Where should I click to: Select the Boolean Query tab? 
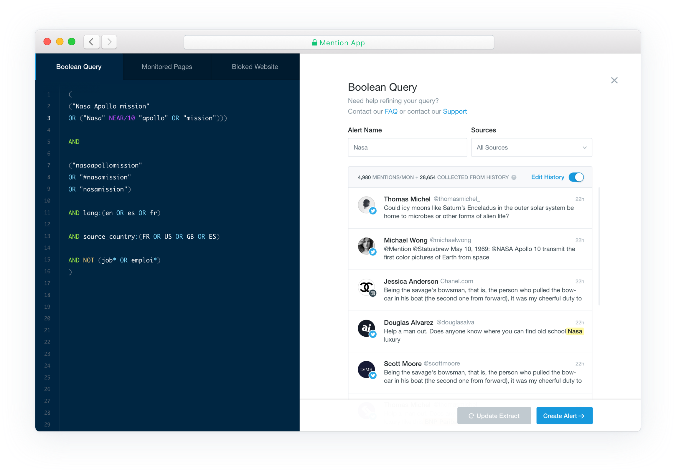(x=79, y=67)
